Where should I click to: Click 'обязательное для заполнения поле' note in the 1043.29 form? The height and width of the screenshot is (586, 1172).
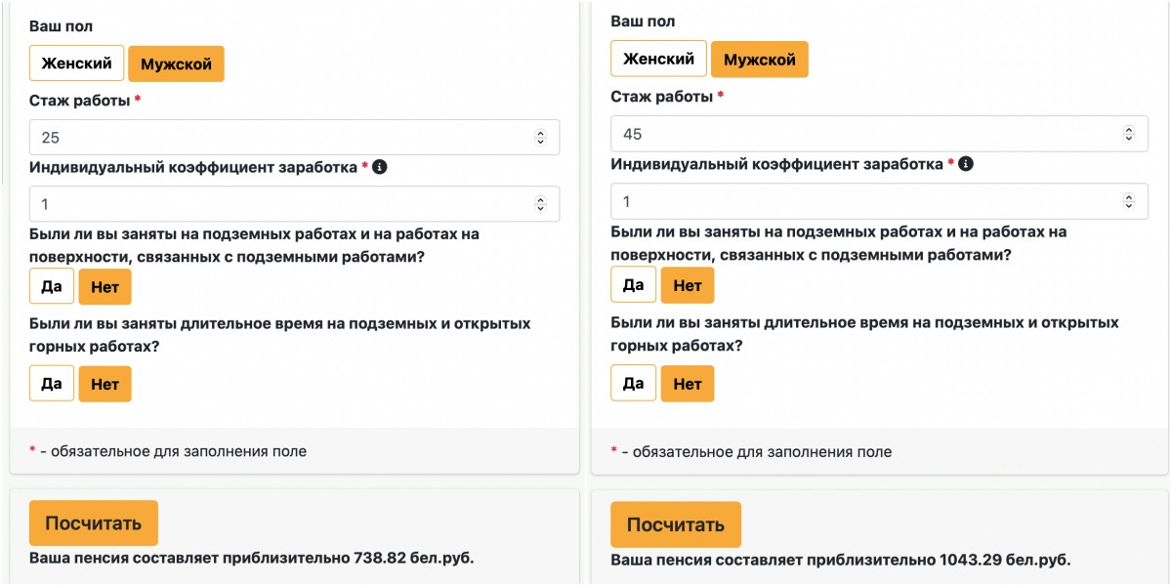764,452
